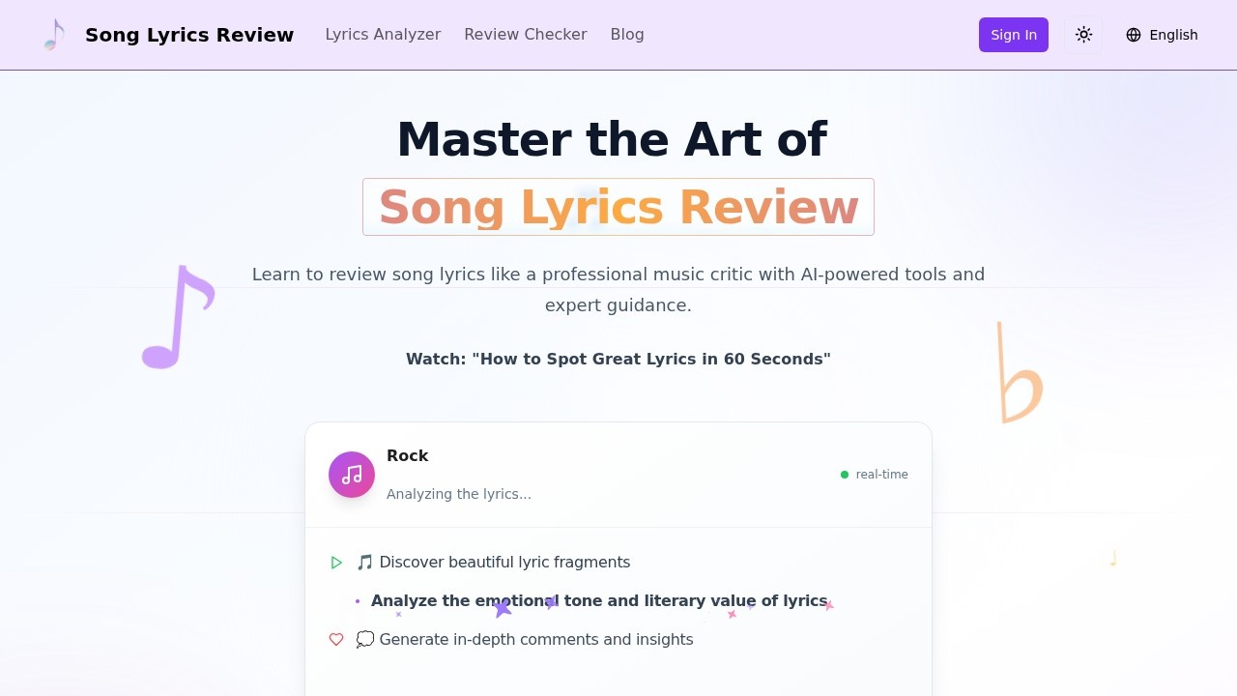Open the video link about spotting great lyrics
The image size is (1237, 696).
[618, 359]
